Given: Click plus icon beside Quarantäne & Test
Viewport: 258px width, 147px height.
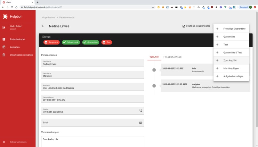Looking at the screenshot, I should pyautogui.click(x=217, y=53).
